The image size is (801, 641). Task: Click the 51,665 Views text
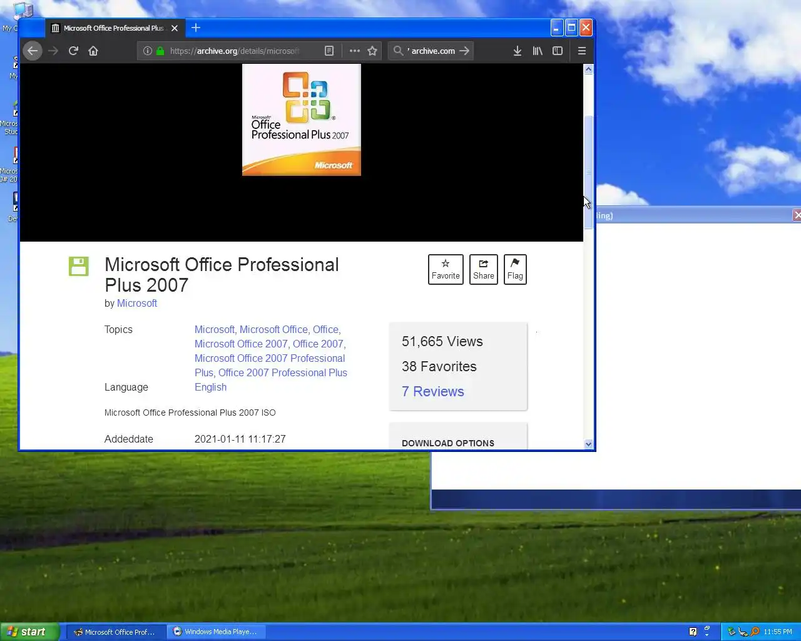[x=442, y=341]
